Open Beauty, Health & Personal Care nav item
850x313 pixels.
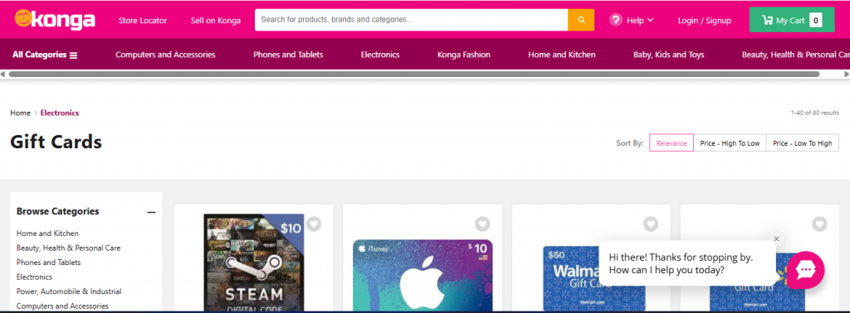(795, 55)
